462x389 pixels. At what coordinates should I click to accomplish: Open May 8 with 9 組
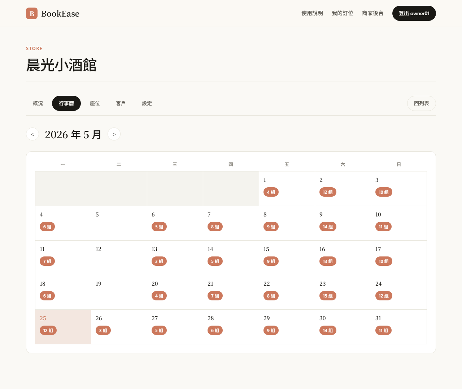point(287,223)
